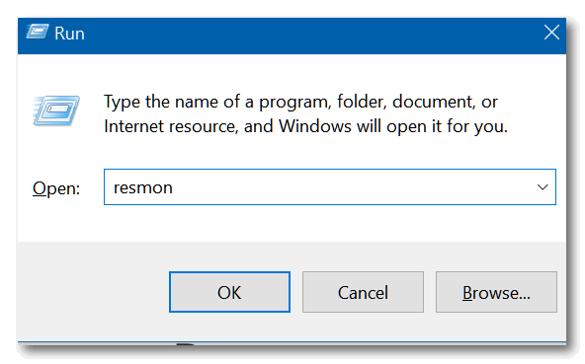Screen dimensions: 585x364
Task: Close the Run dialog with the X
Action: click(x=551, y=33)
